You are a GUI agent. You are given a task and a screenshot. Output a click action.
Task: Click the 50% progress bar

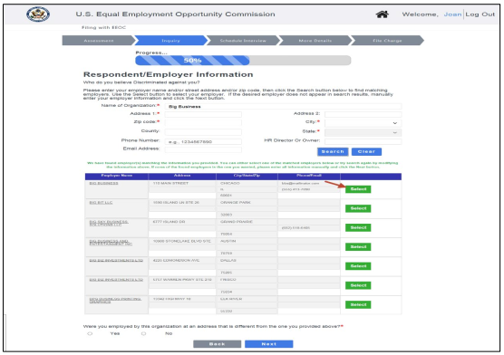click(243, 61)
